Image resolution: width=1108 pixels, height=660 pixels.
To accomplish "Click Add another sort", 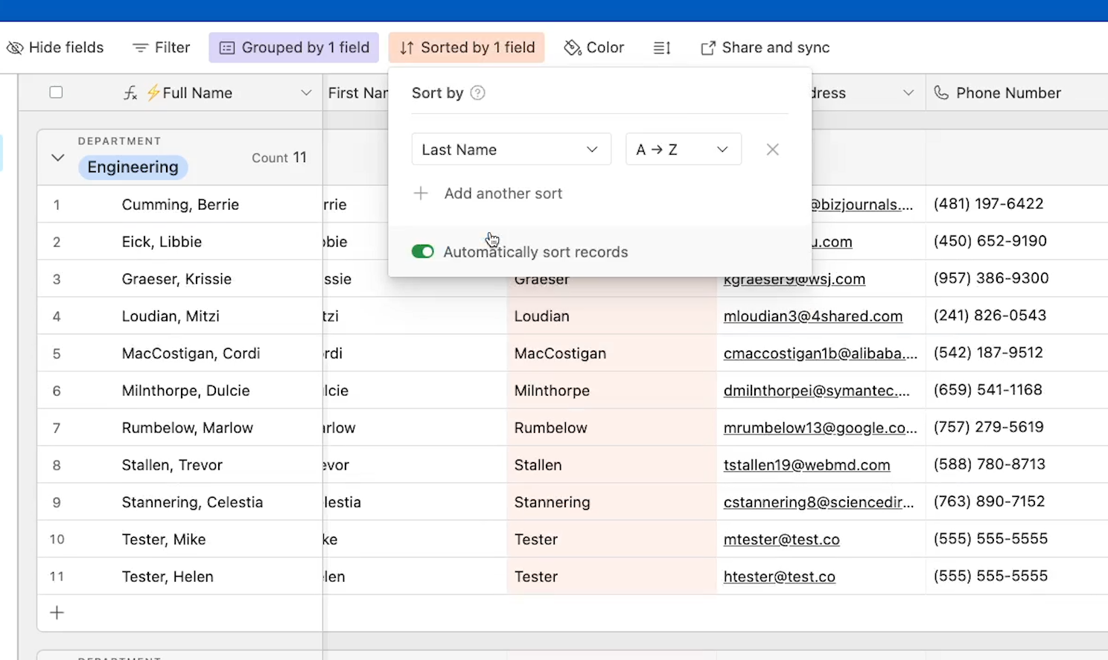I will click(x=488, y=193).
